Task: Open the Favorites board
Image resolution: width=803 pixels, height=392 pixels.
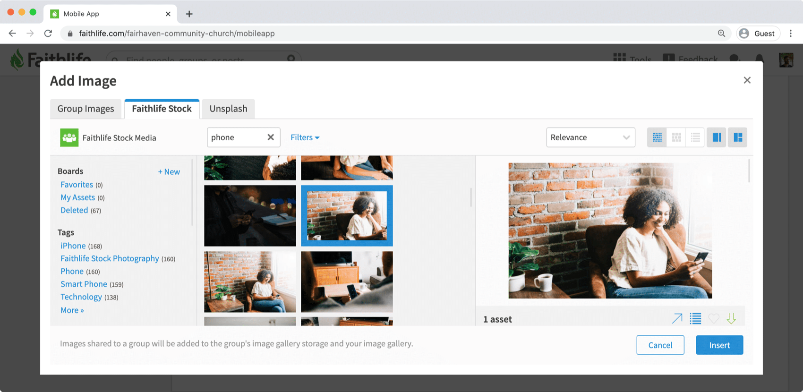Action: tap(77, 185)
